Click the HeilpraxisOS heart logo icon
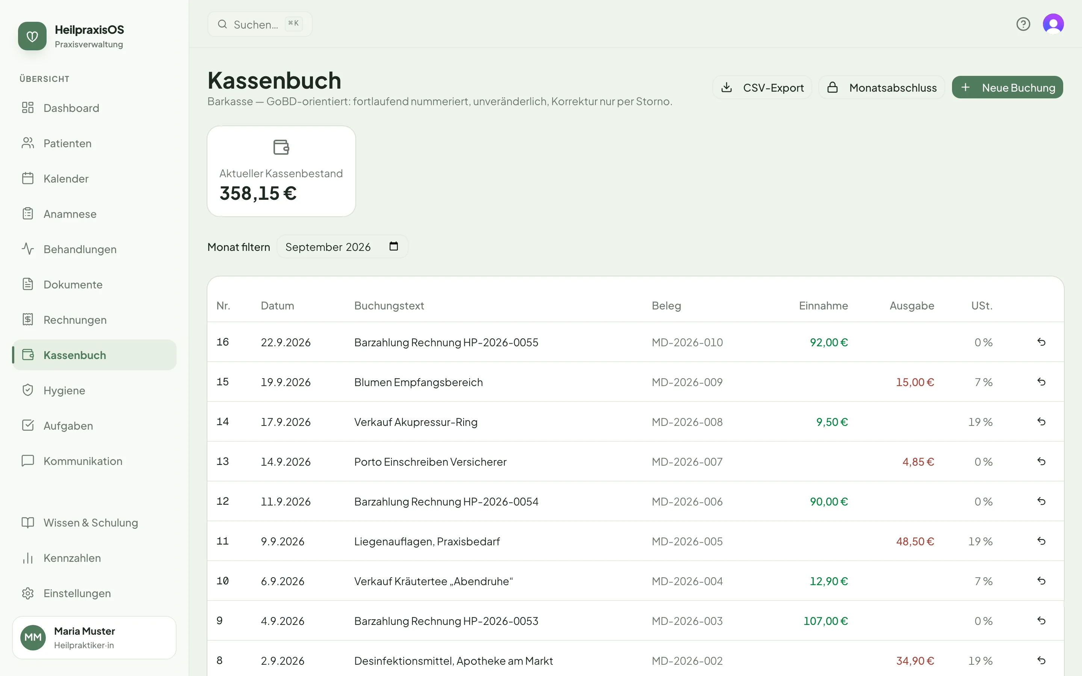The height and width of the screenshot is (676, 1082). 32,36
